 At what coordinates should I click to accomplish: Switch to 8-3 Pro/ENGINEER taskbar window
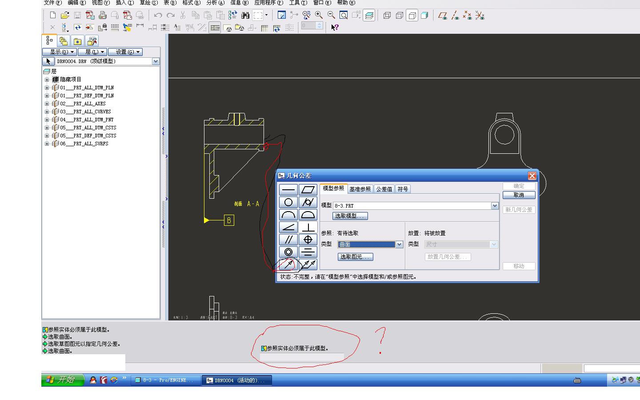pyautogui.click(x=166, y=380)
